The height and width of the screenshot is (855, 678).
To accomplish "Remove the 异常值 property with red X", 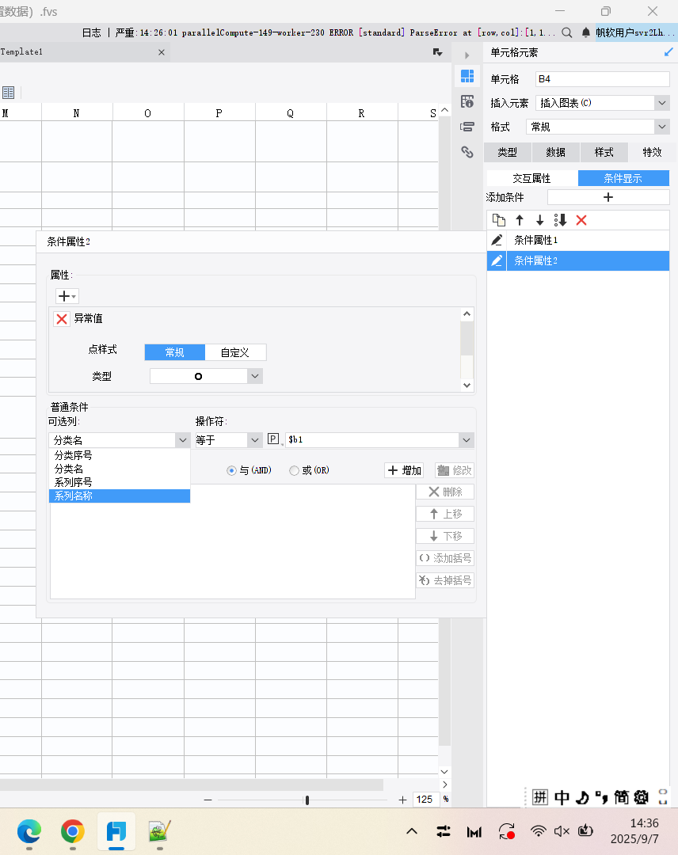I will click(x=61, y=318).
